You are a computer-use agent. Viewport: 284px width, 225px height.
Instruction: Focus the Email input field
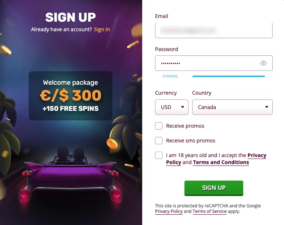tap(213, 30)
